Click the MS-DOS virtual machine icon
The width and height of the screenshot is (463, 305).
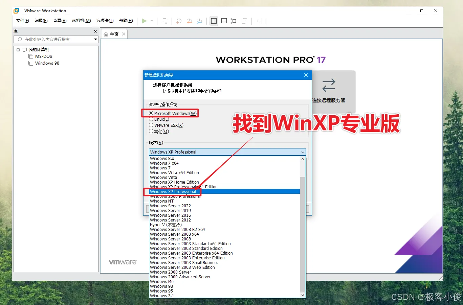31,56
